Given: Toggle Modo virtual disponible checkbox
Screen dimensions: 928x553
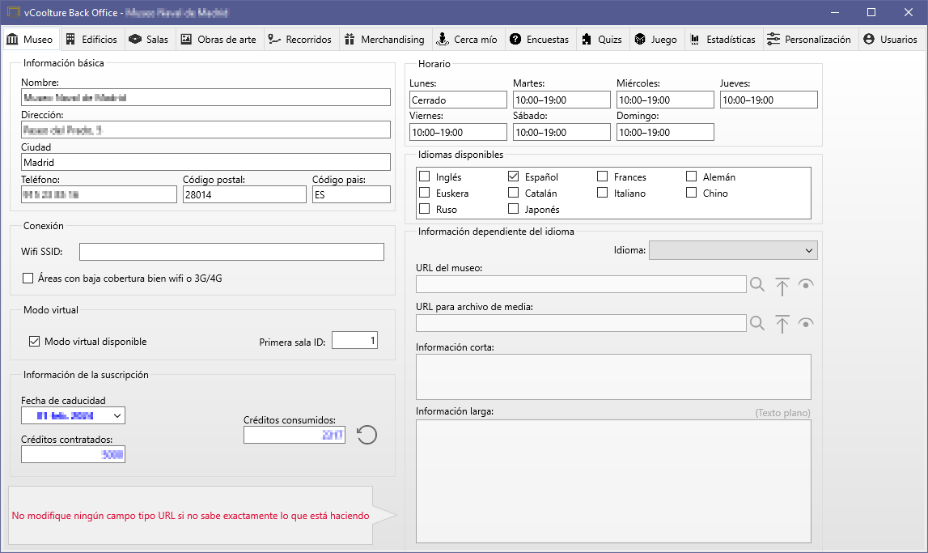Looking at the screenshot, I should point(34,342).
